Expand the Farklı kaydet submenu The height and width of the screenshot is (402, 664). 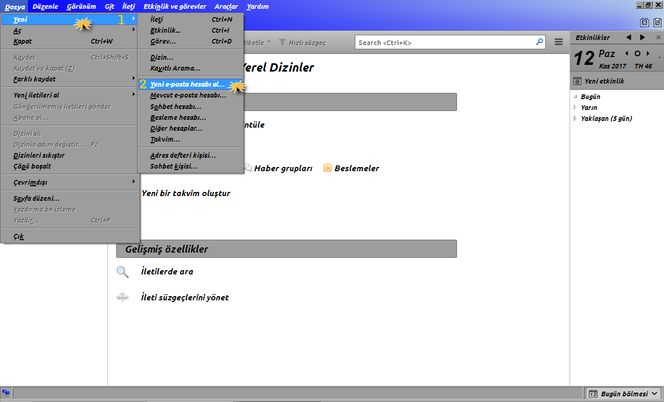pos(70,79)
